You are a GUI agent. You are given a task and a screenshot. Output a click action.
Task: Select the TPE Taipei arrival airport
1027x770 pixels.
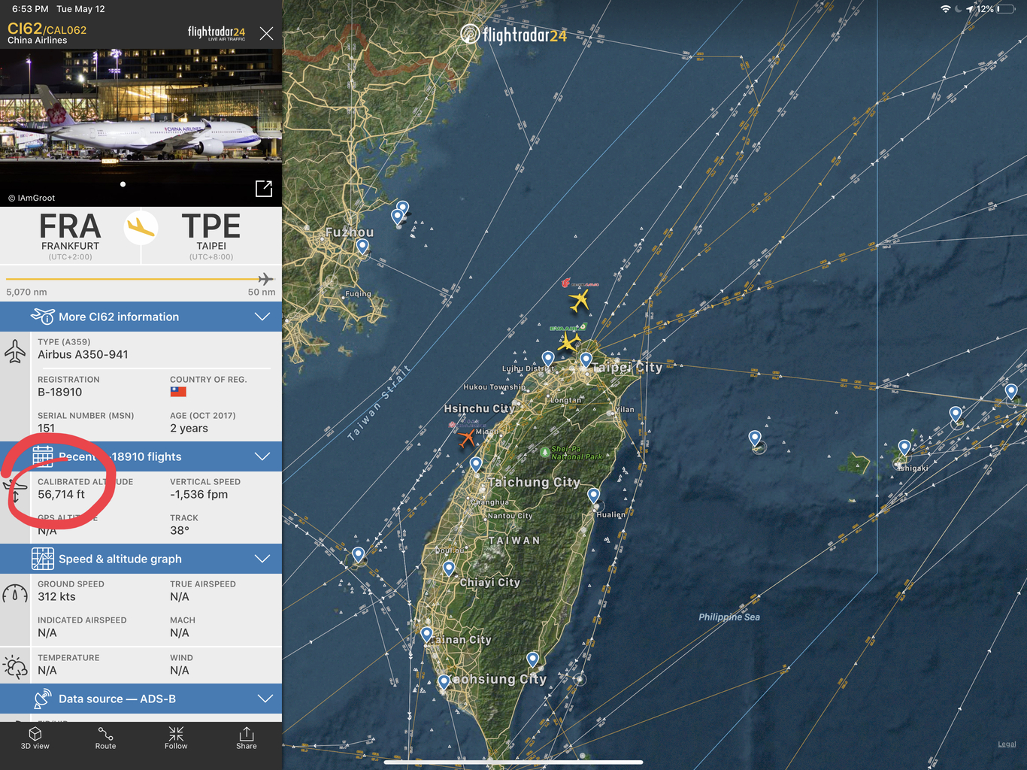pos(211,236)
